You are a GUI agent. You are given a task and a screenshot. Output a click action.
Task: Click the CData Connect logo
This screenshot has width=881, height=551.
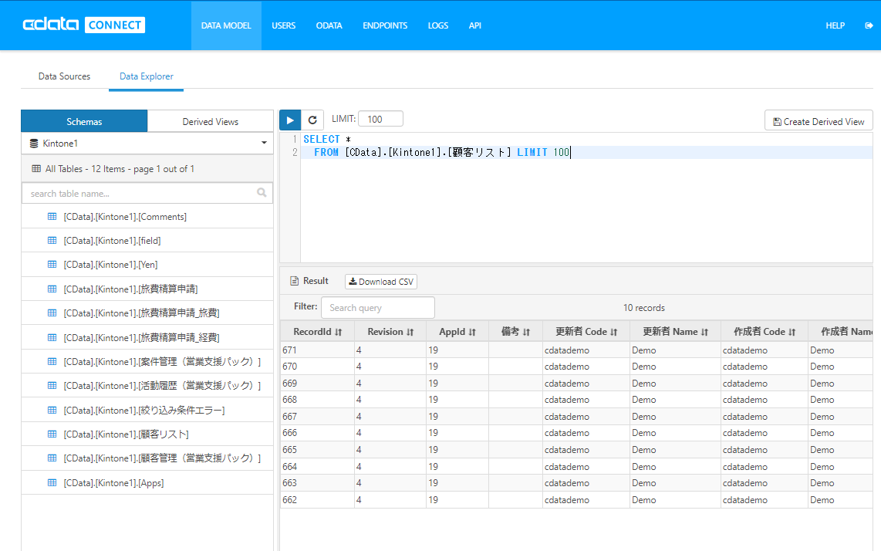point(84,25)
